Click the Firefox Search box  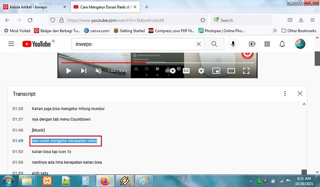pos(242,20)
